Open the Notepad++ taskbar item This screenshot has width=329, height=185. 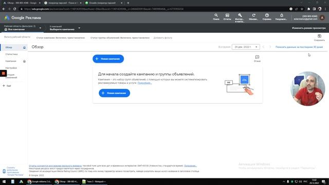pyautogui.click(x=94, y=181)
